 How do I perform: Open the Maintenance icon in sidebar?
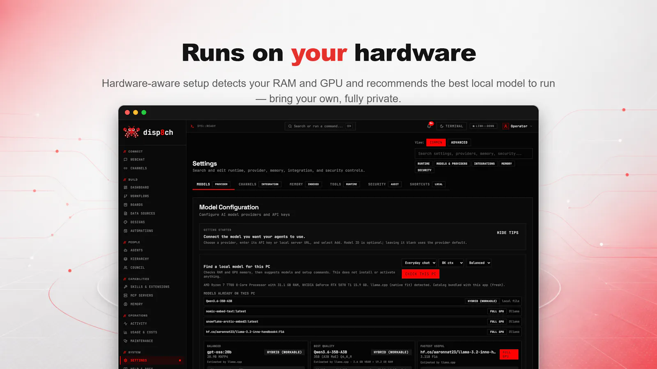point(126,341)
